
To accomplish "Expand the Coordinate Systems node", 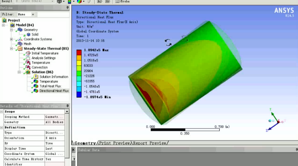I will click(11, 39).
